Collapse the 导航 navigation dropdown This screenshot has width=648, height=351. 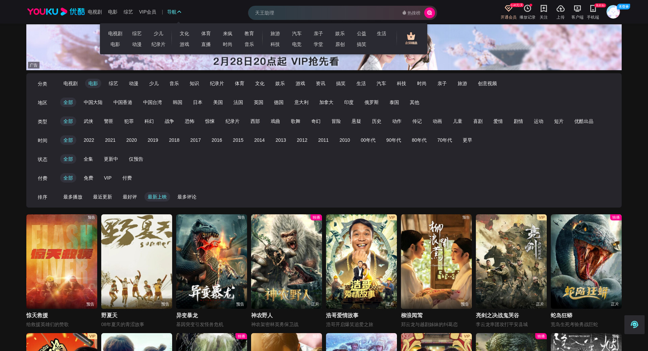[174, 12]
